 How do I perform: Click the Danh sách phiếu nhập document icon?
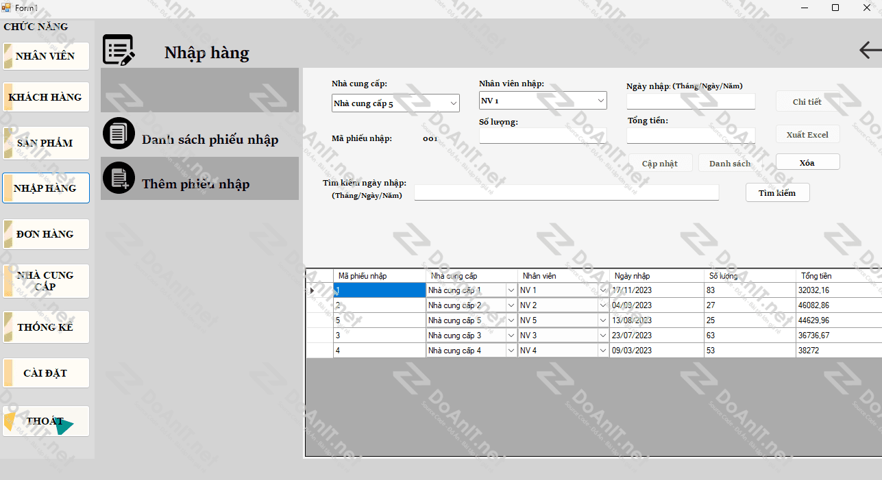point(119,134)
